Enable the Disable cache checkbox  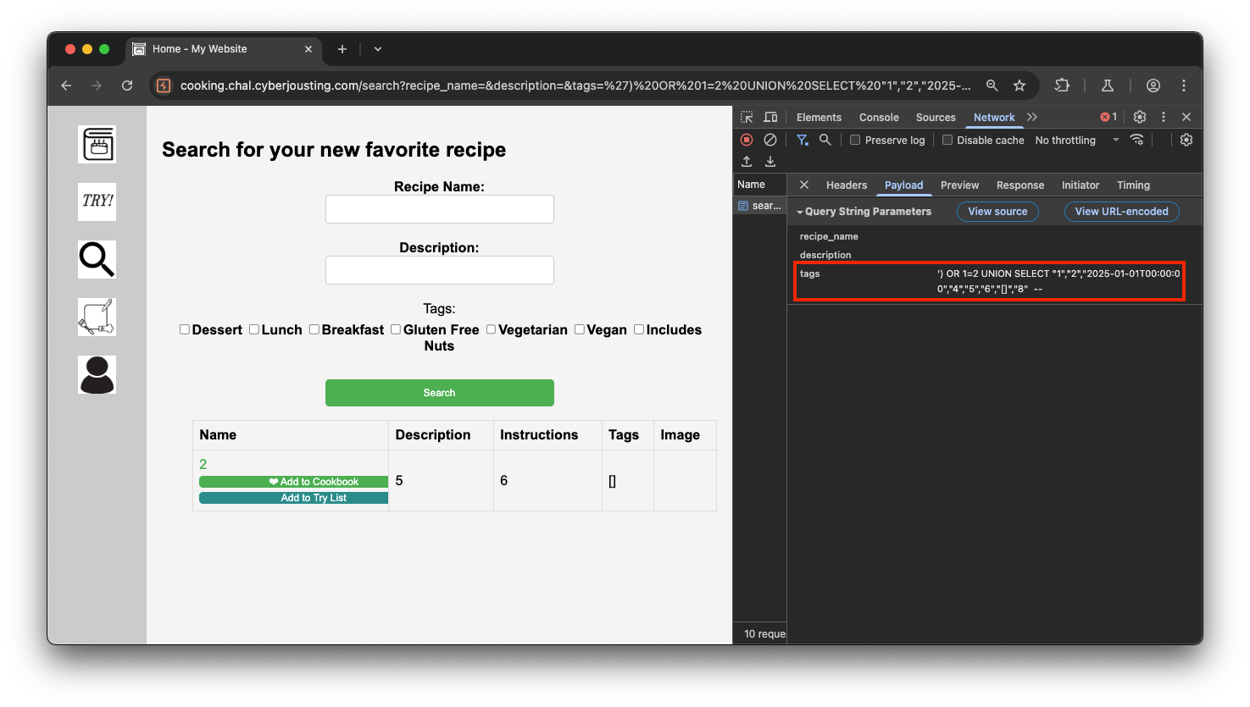point(947,140)
